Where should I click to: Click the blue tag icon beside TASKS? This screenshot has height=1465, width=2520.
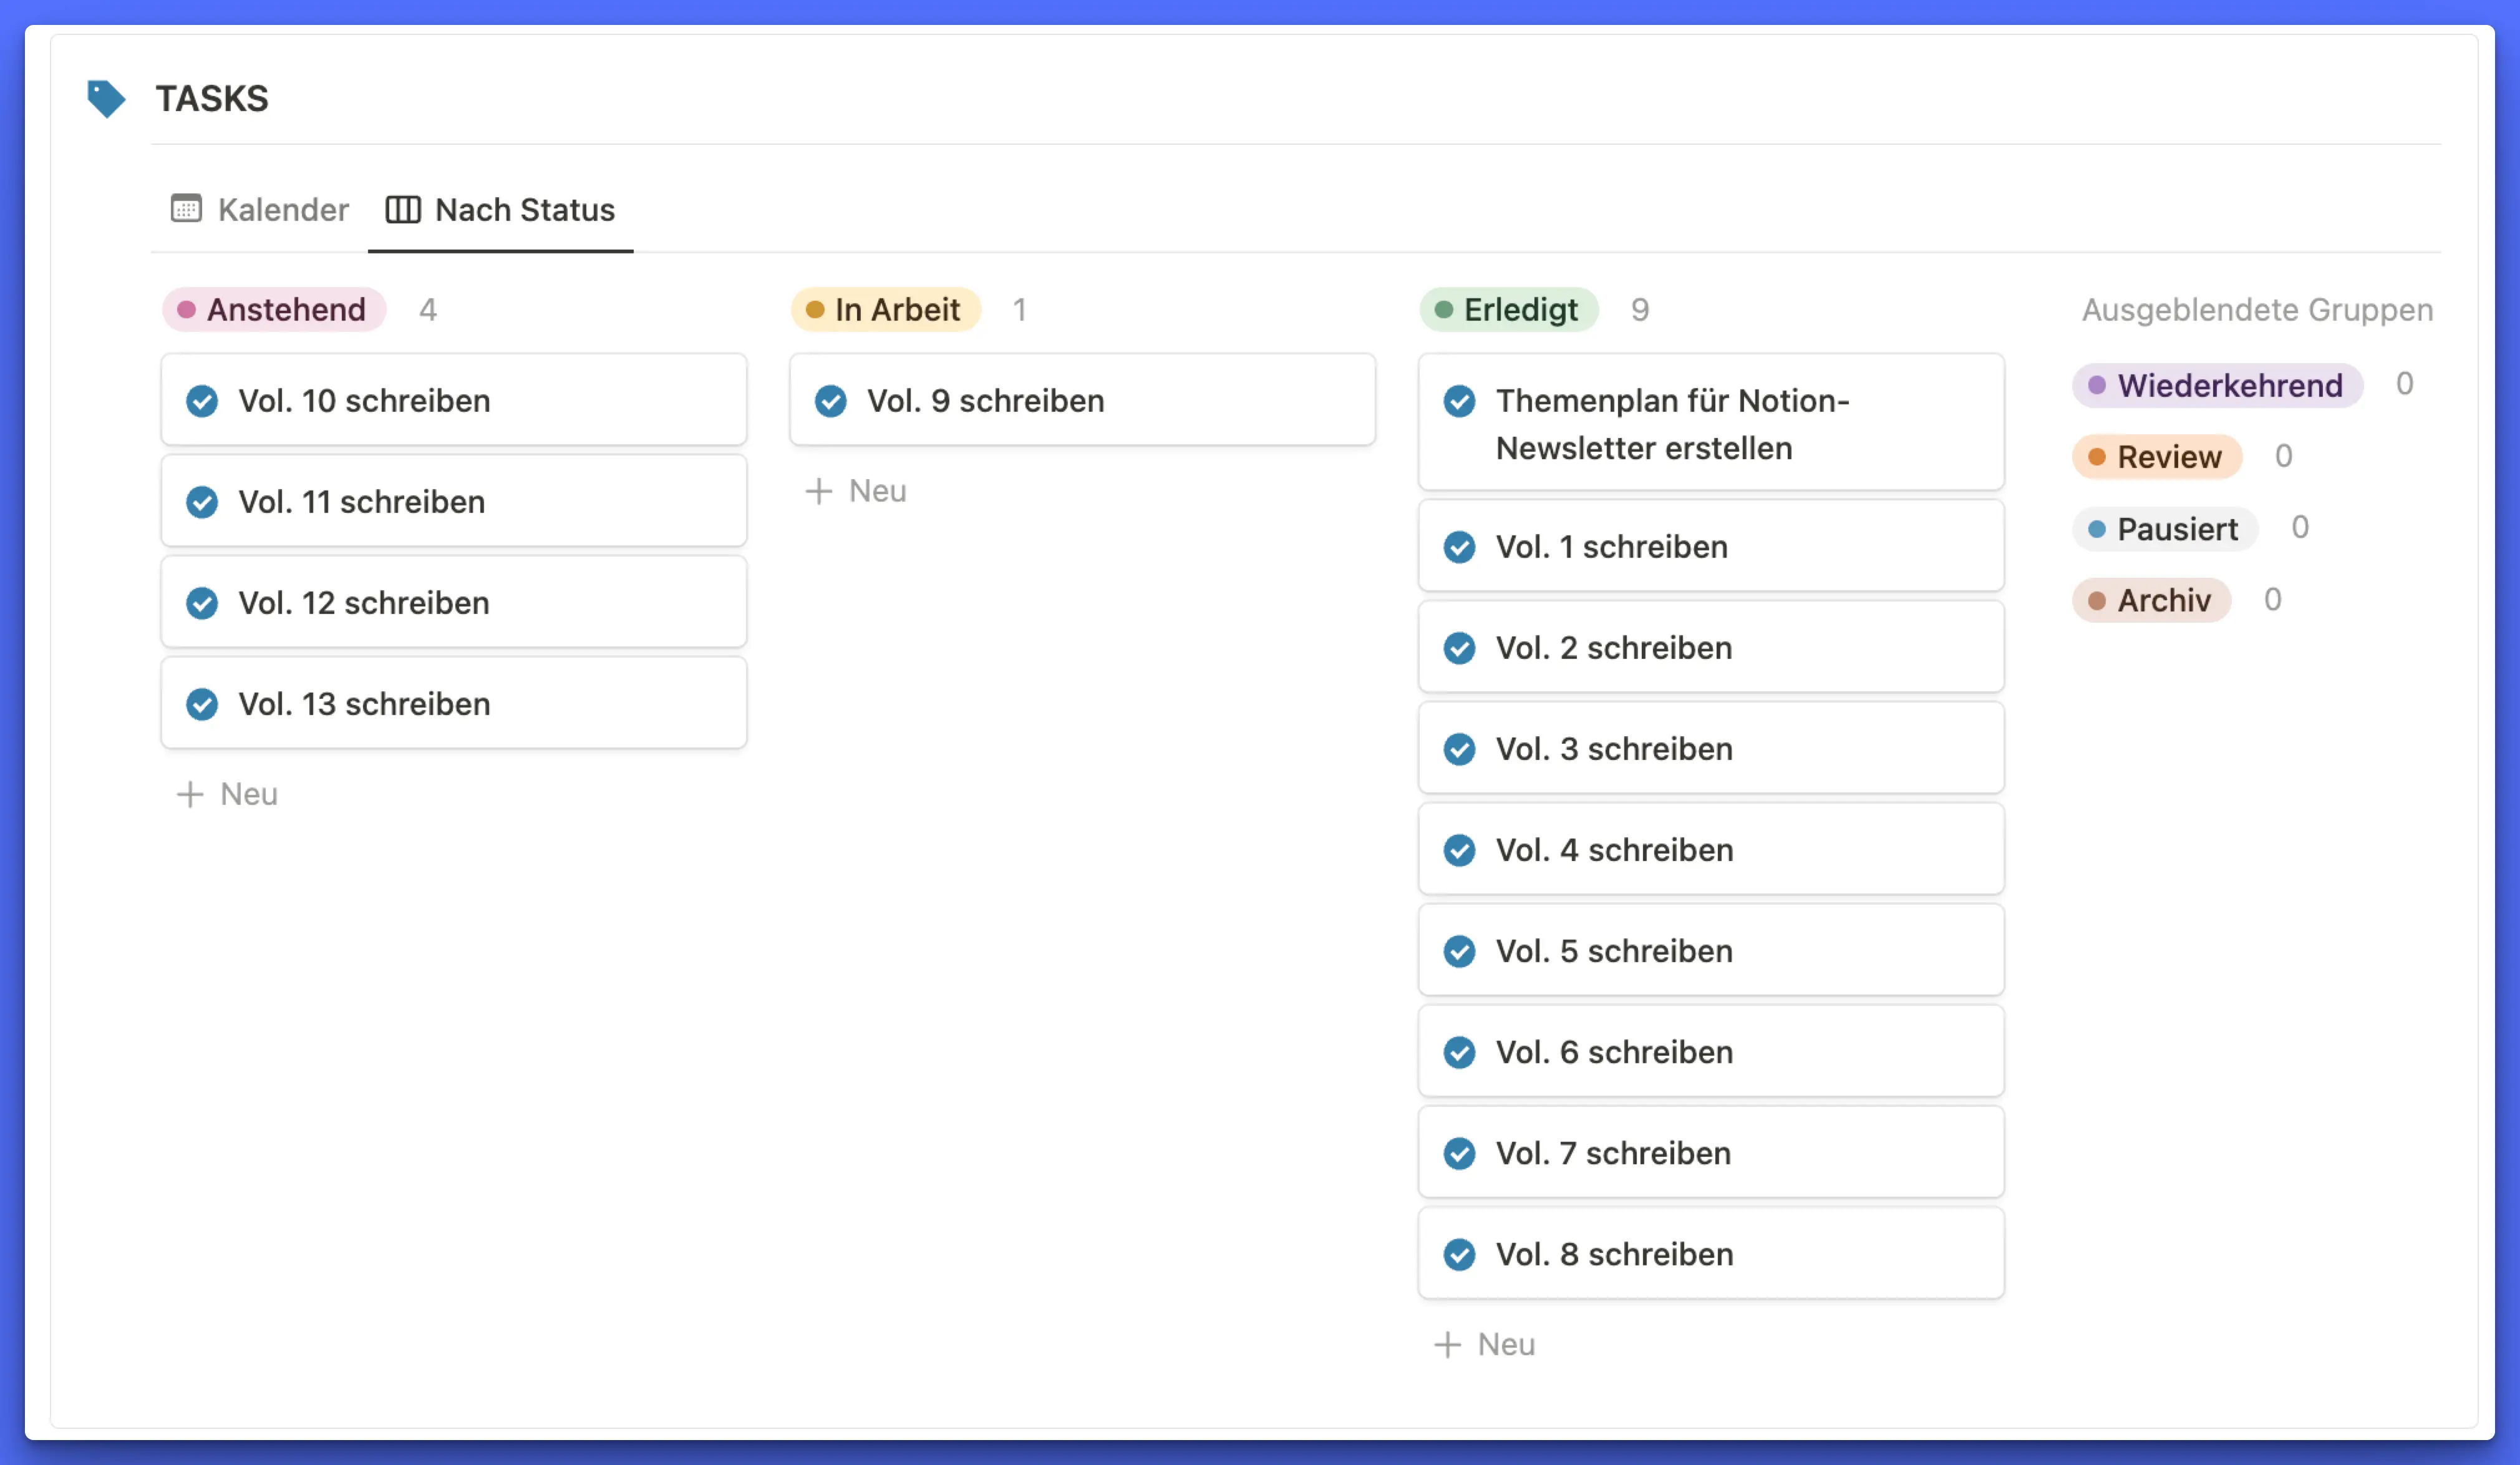(x=105, y=98)
